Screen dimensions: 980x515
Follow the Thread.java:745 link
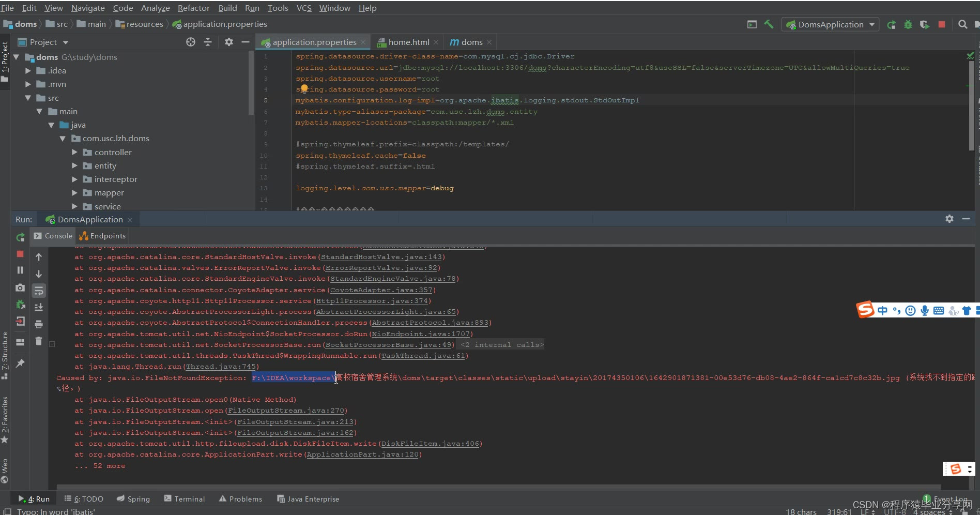(221, 367)
